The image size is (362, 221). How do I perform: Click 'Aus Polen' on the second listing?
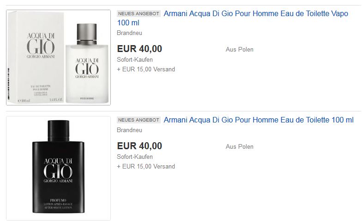click(x=239, y=146)
